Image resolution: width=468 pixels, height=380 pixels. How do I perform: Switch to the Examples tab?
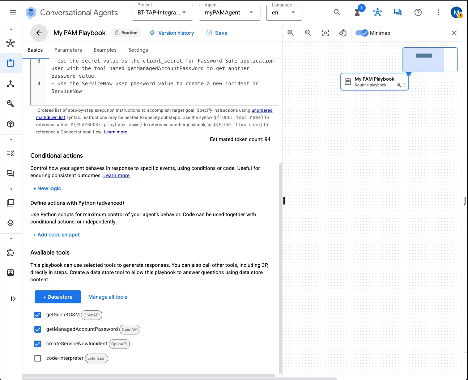tap(105, 50)
